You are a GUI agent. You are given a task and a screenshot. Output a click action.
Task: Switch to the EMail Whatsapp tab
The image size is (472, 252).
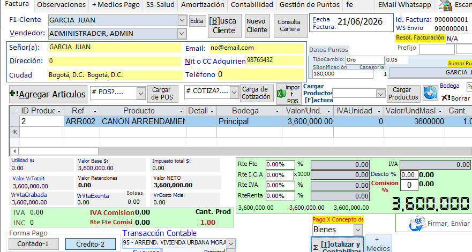404,5
